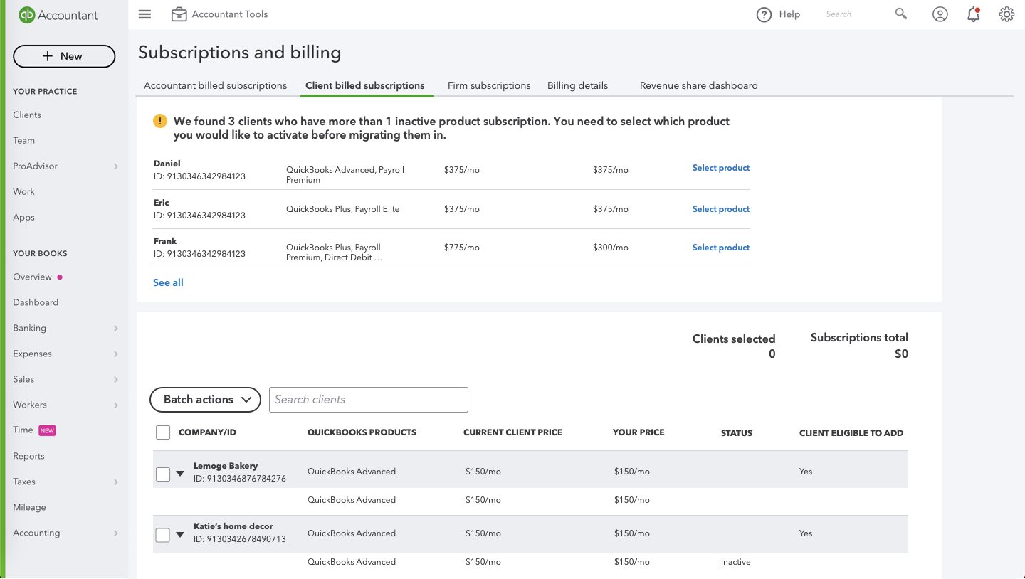Click the QUICKBOOKS PRODUCTS column header
This screenshot has height=579, width=1025.
pos(362,432)
